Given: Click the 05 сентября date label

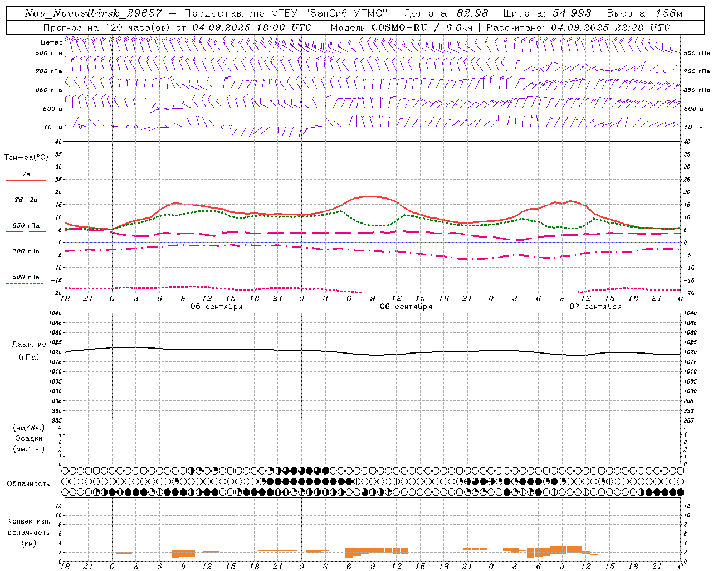Looking at the screenshot, I should [217, 307].
